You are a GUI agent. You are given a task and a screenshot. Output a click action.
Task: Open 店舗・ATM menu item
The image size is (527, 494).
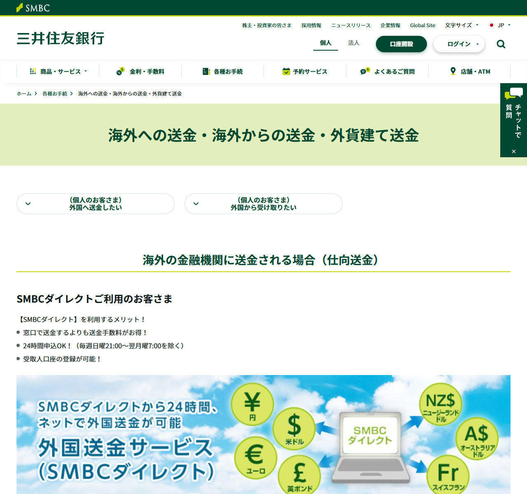pyautogui.click(x=470, y=71)
